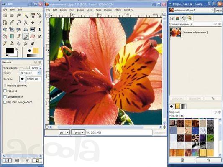
Task: Select the Move tool
Action: (33, 23)
